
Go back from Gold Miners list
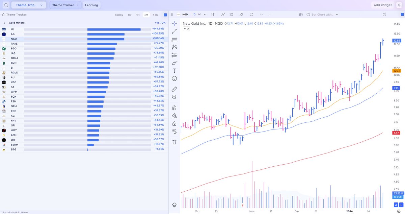point(4,23)
